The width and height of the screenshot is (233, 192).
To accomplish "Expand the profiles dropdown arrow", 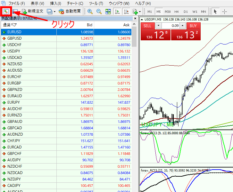I will pyautogui.click(x=54, y=12).
